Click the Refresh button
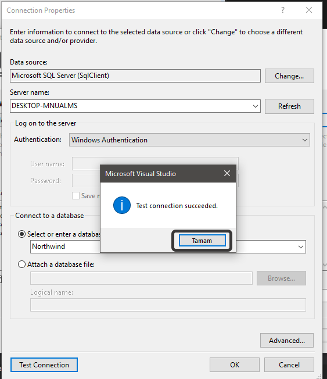The image size is (327, 379). point(289,106)
